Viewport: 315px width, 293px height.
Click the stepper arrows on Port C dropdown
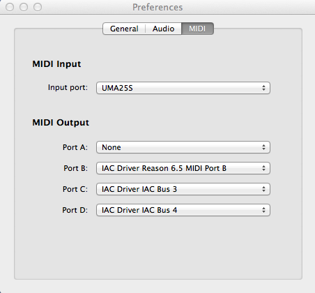[x=263, y=189]
